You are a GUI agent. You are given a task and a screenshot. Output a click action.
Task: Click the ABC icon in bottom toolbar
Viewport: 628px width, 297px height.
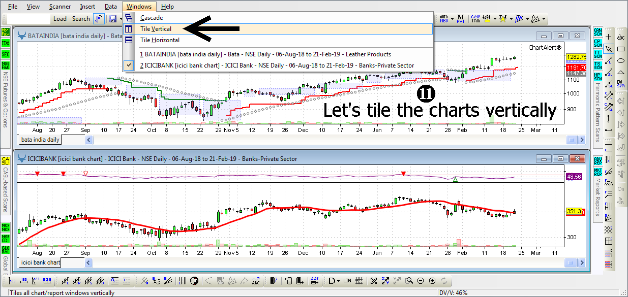coord(255,281)
